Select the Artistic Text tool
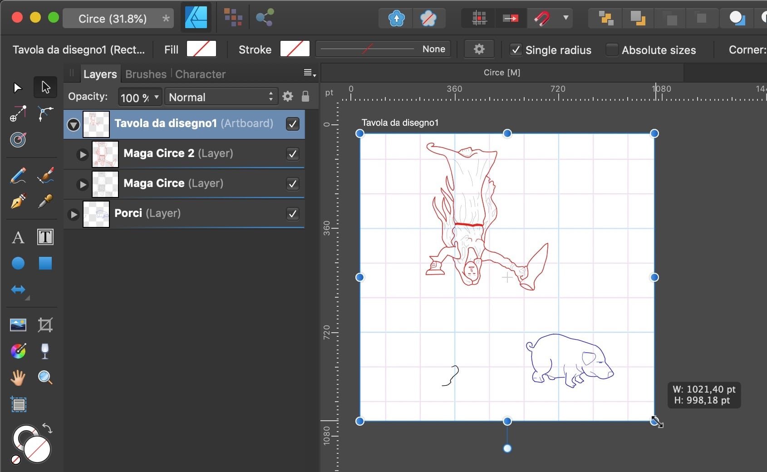Image resolution: width=767 pixels, height=472 pixels. [x=18, y=237]
